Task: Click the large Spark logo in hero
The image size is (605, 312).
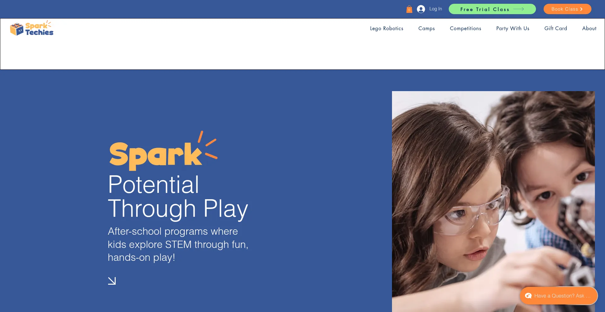Action: [163, 151]
